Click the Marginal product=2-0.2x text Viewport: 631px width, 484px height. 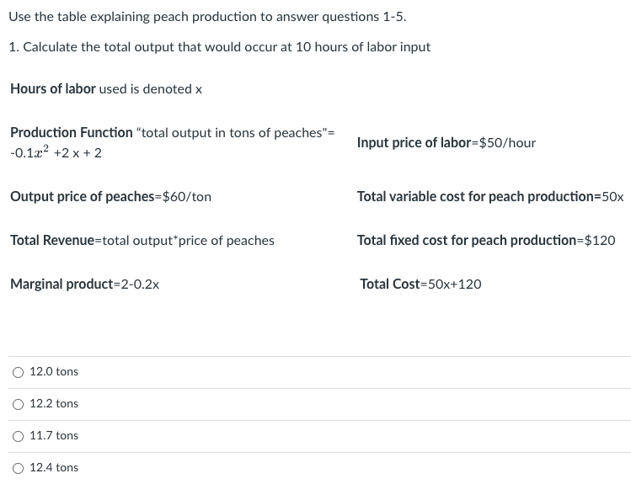85,285
